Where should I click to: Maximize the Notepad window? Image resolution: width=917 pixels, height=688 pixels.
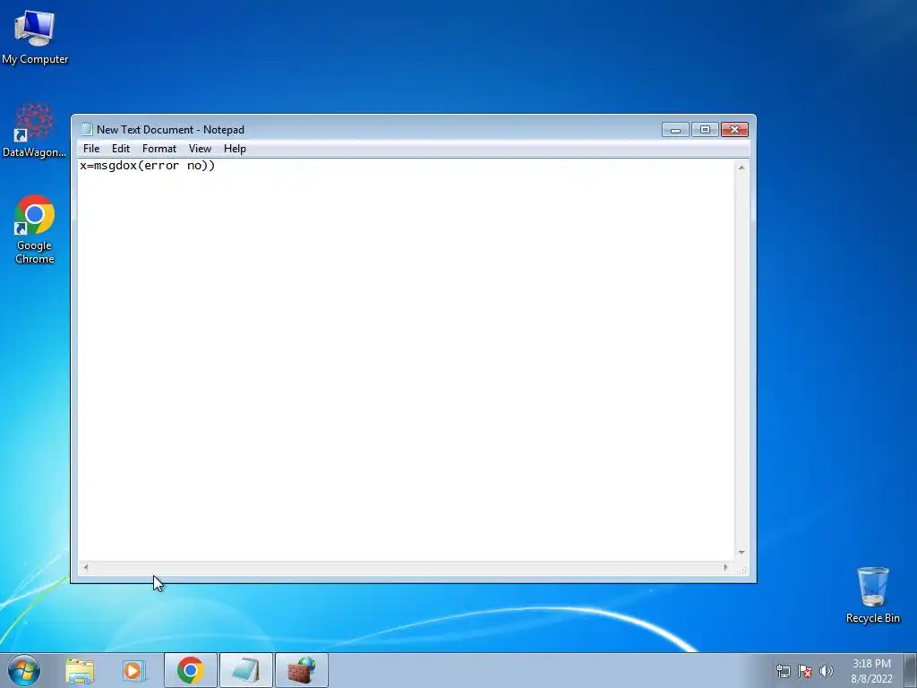tap(705, 129)
